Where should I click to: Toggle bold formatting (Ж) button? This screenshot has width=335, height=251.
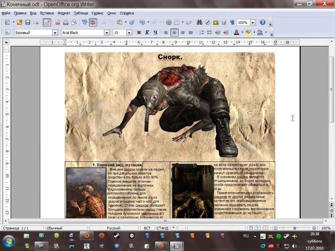pos(139,32)
